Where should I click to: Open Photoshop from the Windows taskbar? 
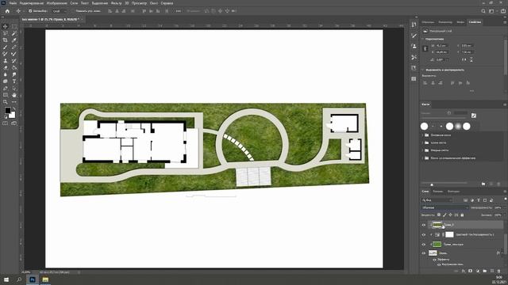(33, 279)
